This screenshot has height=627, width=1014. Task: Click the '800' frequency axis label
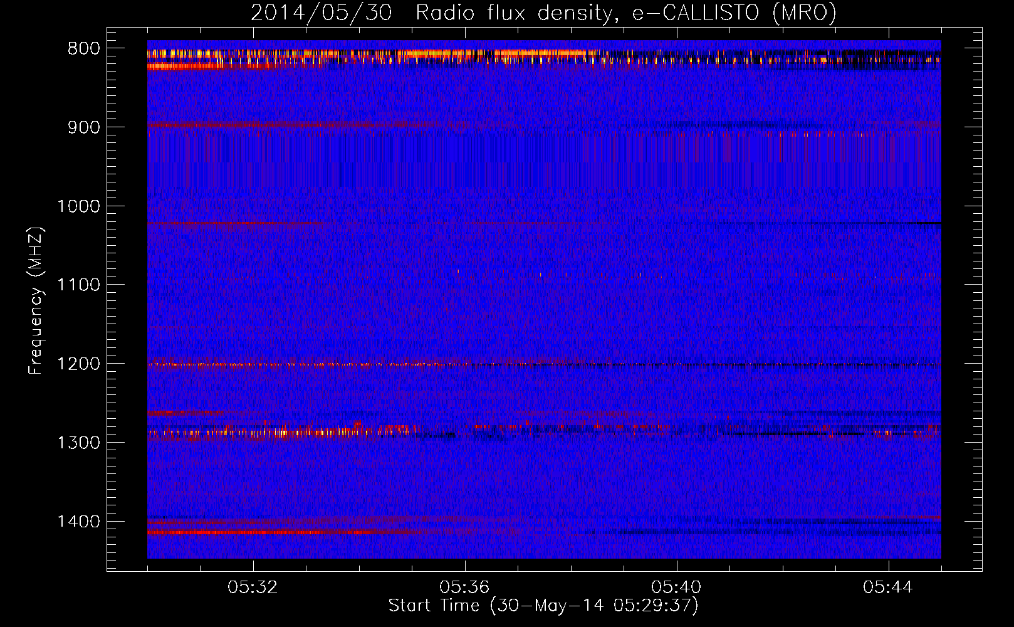83,48
